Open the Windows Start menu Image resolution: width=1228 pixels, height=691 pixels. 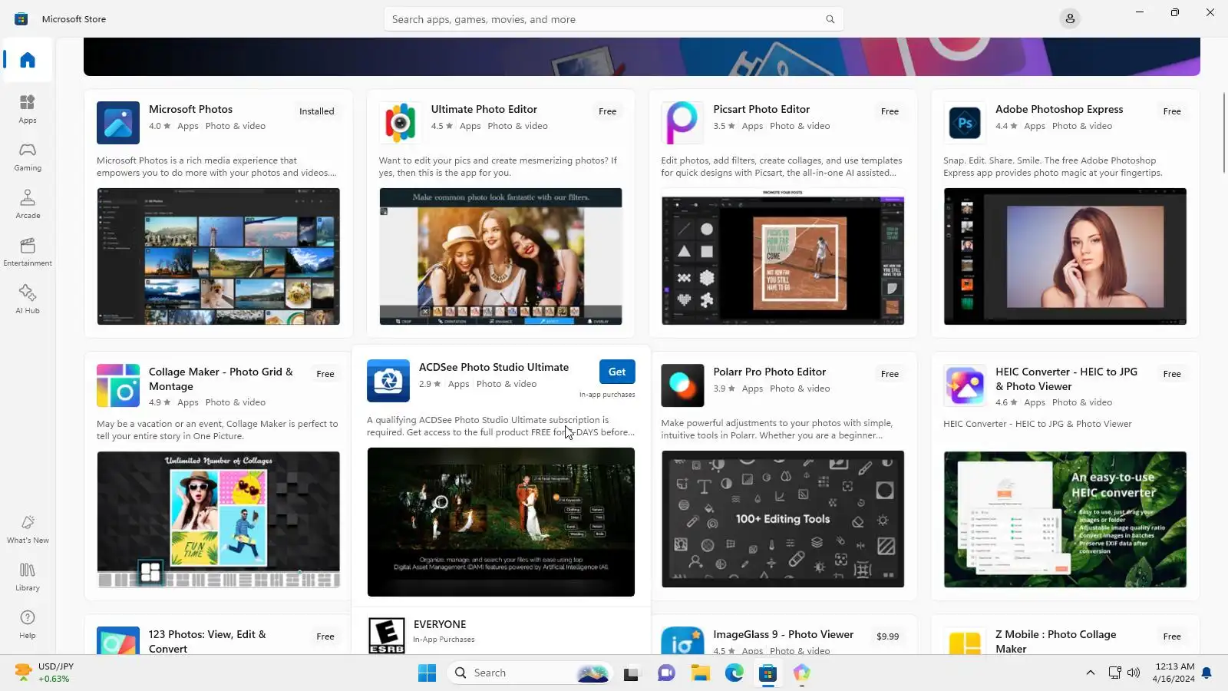[x=427, y=673]
